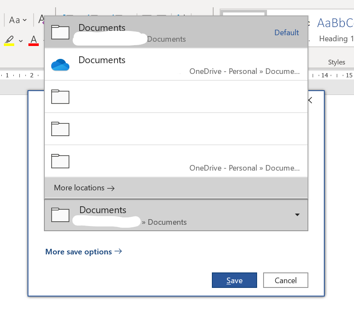
Task: Click the folder icon in the location combo box
Action: pyautogui.click(x=60, y=215)
